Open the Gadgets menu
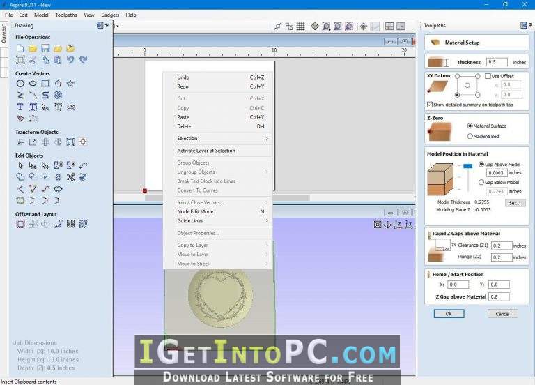Viewport: 535px width, 385px height. point(110,15)
